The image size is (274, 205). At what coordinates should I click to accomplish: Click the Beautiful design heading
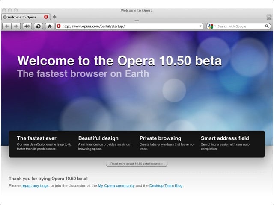tap(98, 138)
